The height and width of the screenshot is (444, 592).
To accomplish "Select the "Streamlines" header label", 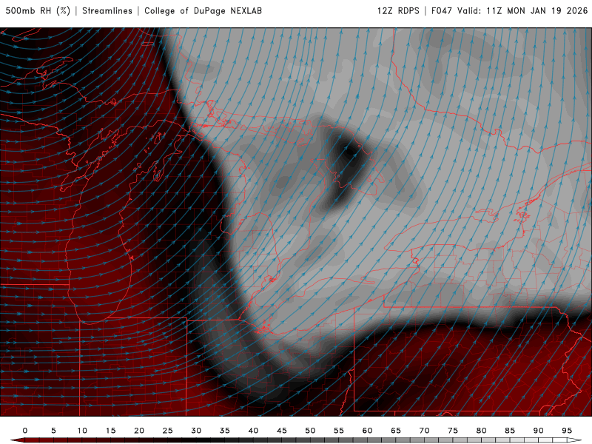I will 107,10.
